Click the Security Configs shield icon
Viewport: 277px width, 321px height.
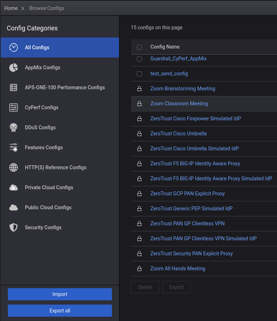point(14,227)
